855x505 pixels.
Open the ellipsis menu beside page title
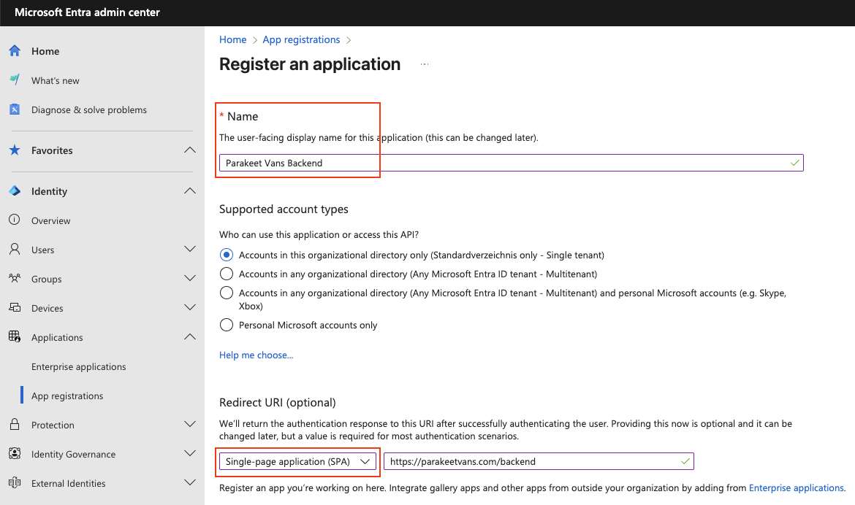tap(425, 64)
